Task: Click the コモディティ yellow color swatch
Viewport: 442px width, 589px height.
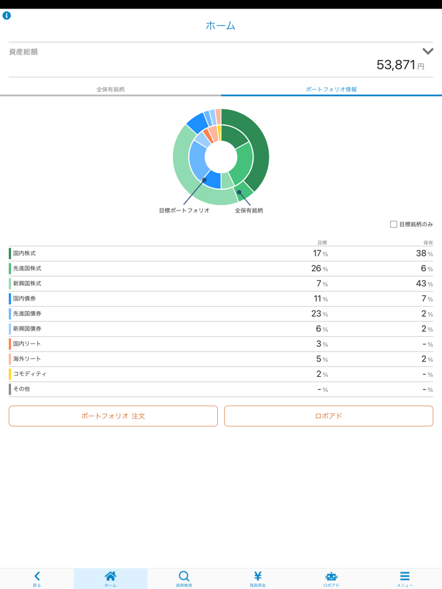Action: [x=10, y=374]
